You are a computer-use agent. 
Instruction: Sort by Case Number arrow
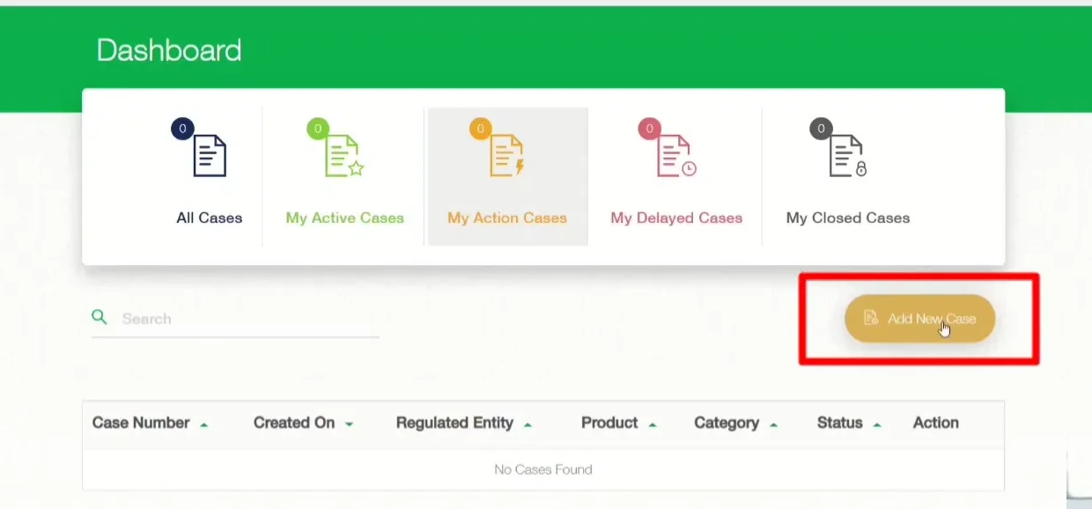coord(204,424)
